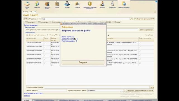Tick Создать номенклатуру for ЯБЛОЧНО-ВИШНЕВОЕ row

coord(140,63)
